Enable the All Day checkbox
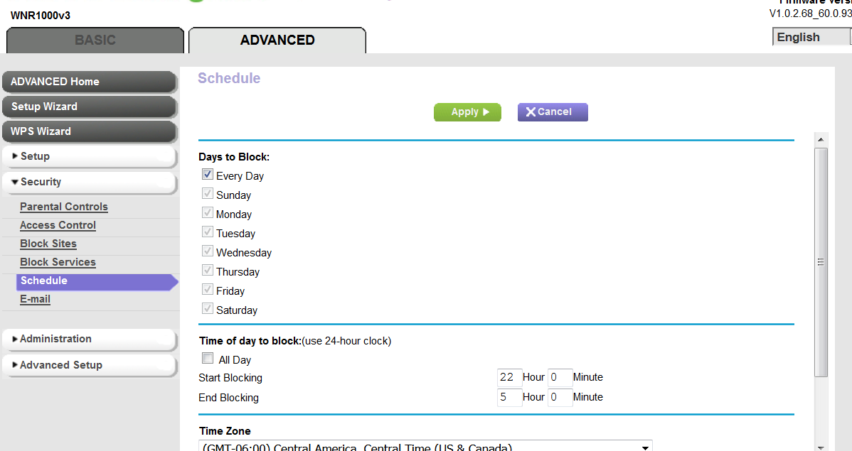The height and width of the screenshot is (451, 852). click(x=208, y=359)
